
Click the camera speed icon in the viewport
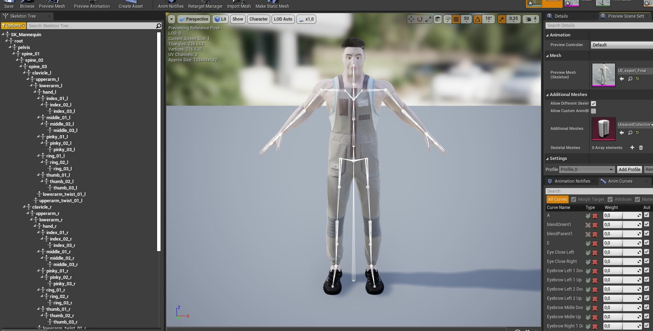pos(528,19)
